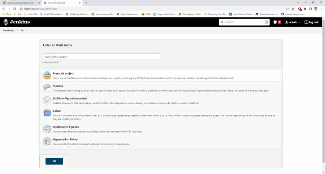Expand the Dashboard breadcrumb chevron
Screen dimensions: 325x174
coord(17,31)
